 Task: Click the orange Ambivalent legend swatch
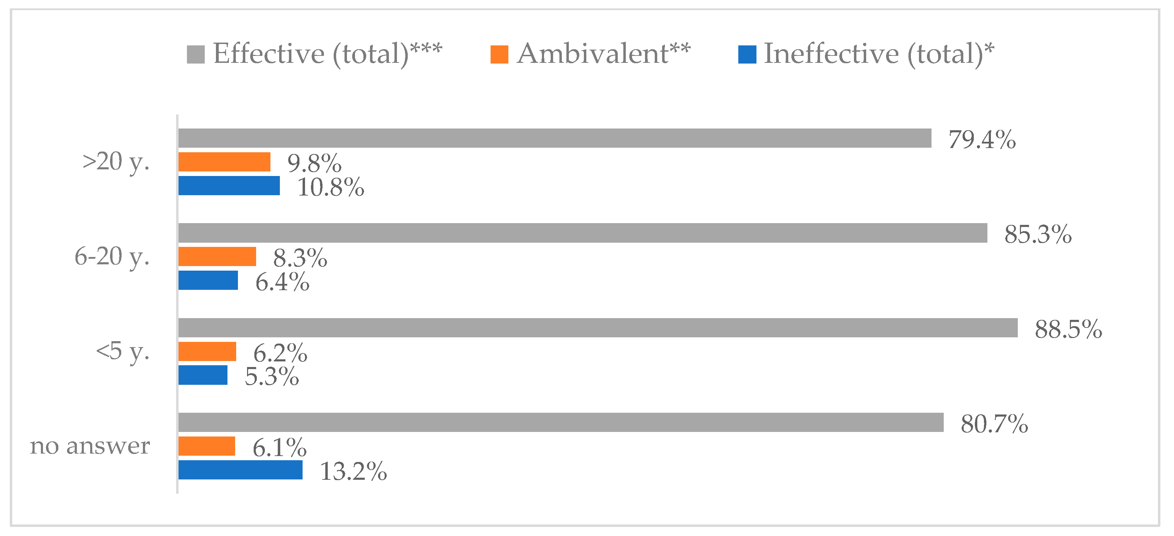(x=499, y=54)
